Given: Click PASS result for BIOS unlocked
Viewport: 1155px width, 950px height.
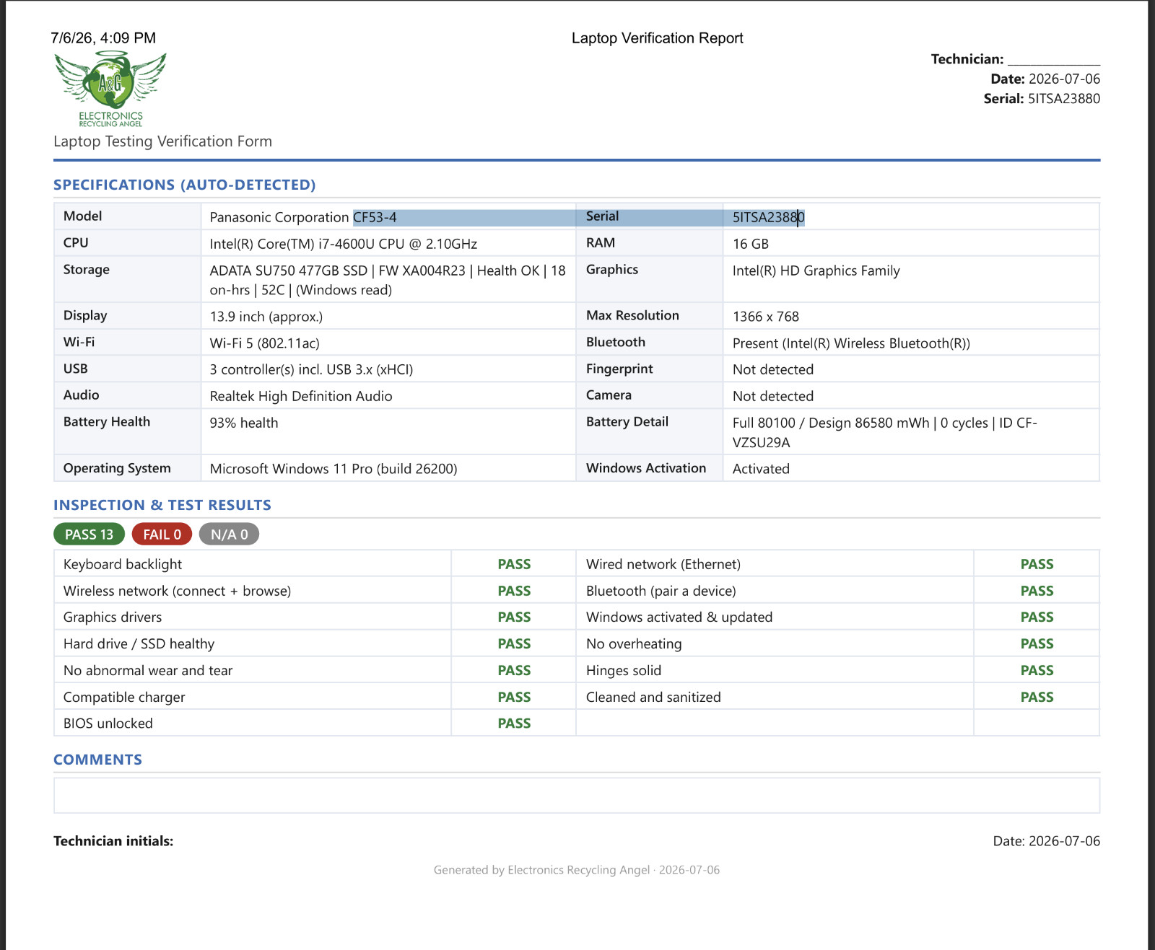Looking at the screenshot, I should pos(514,723).
